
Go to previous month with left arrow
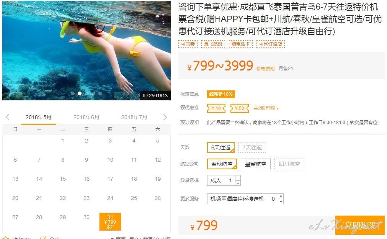tap(7, 117)
